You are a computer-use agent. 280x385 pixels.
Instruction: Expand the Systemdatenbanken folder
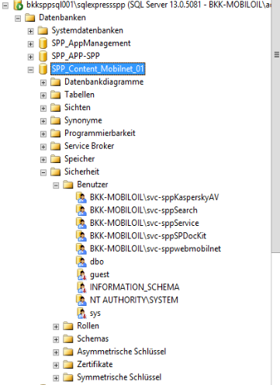point(30,31)
